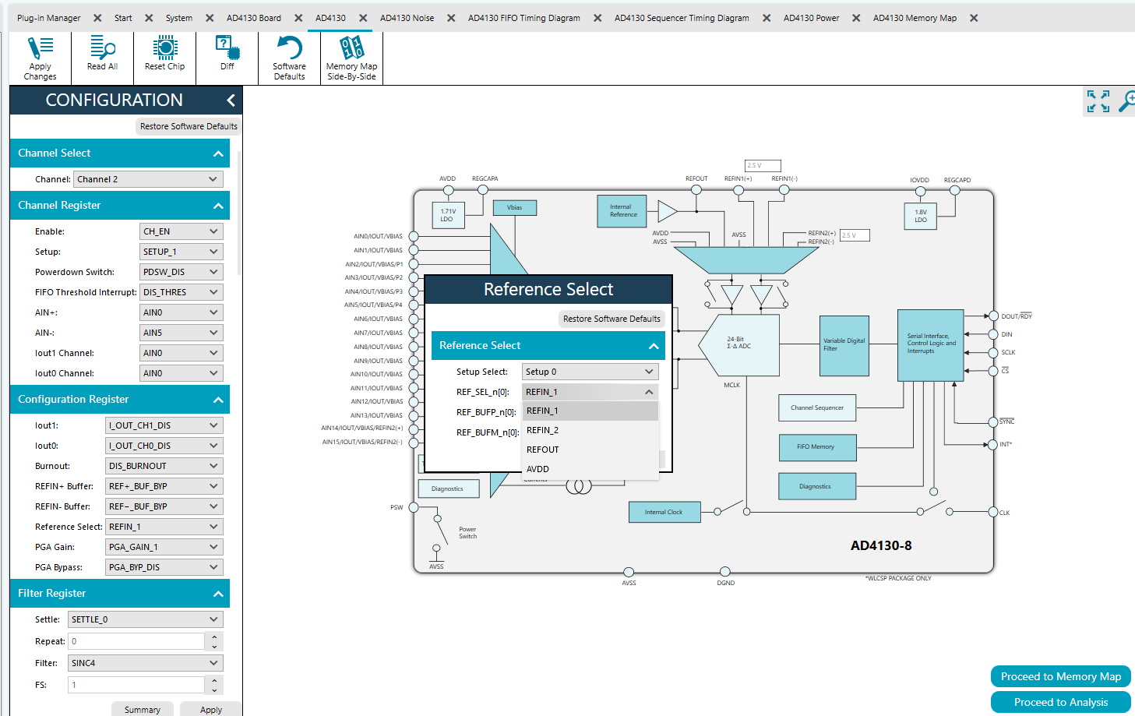Open the AD4130 Noise tab
The height and width of the screenshot is (716, 1135).
point(407,18)
